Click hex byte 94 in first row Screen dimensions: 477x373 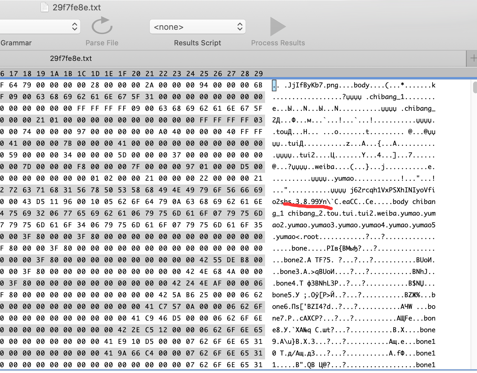click(x=204, y=85)
